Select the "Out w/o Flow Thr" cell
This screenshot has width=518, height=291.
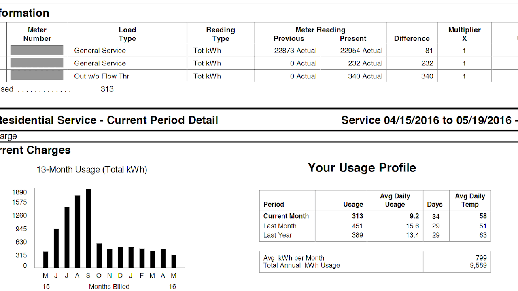point(102,76)
